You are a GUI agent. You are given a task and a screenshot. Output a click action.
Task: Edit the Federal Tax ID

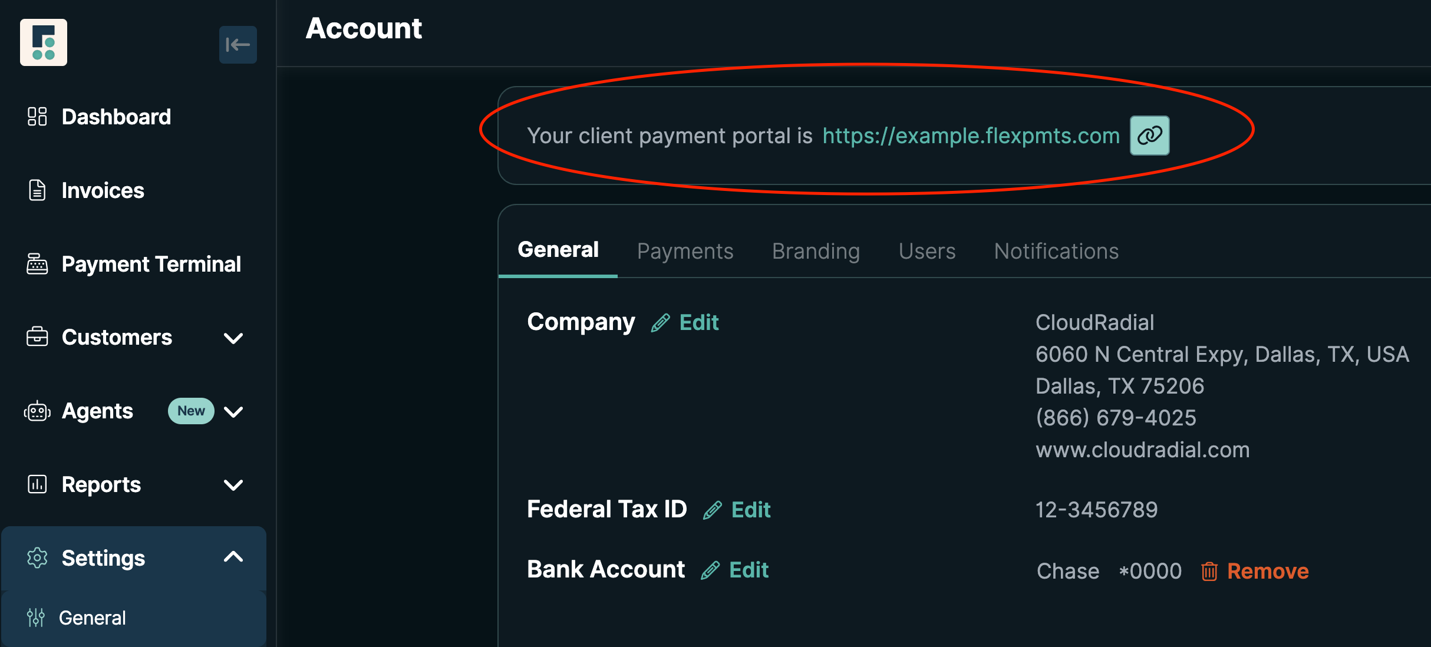click(x=737, y=510)
